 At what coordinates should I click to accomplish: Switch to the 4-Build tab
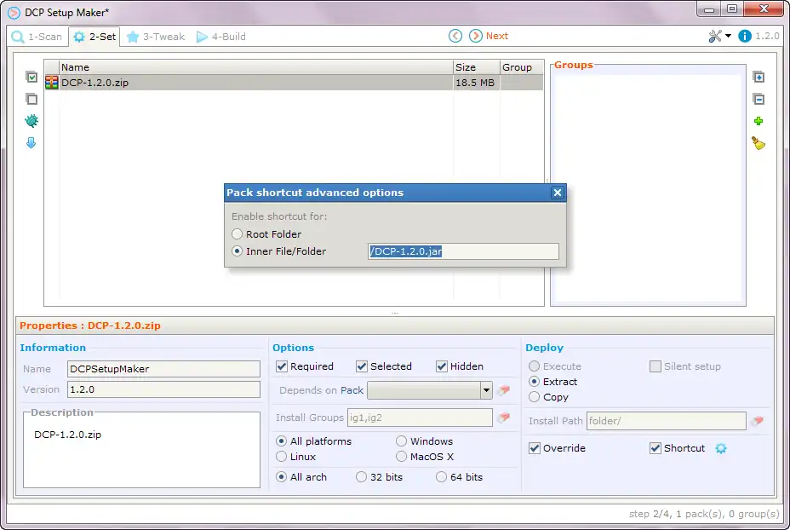(221, 37)
